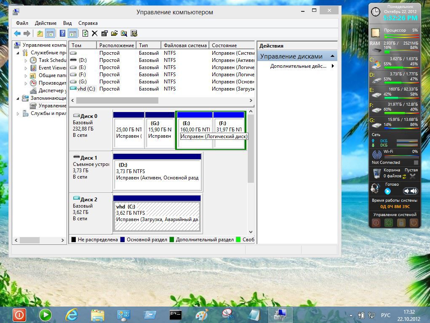Click the black X delete toolbar icon
Image resolution: width=430 pixels, height=323 pixels.
click(x=95, y=34)
